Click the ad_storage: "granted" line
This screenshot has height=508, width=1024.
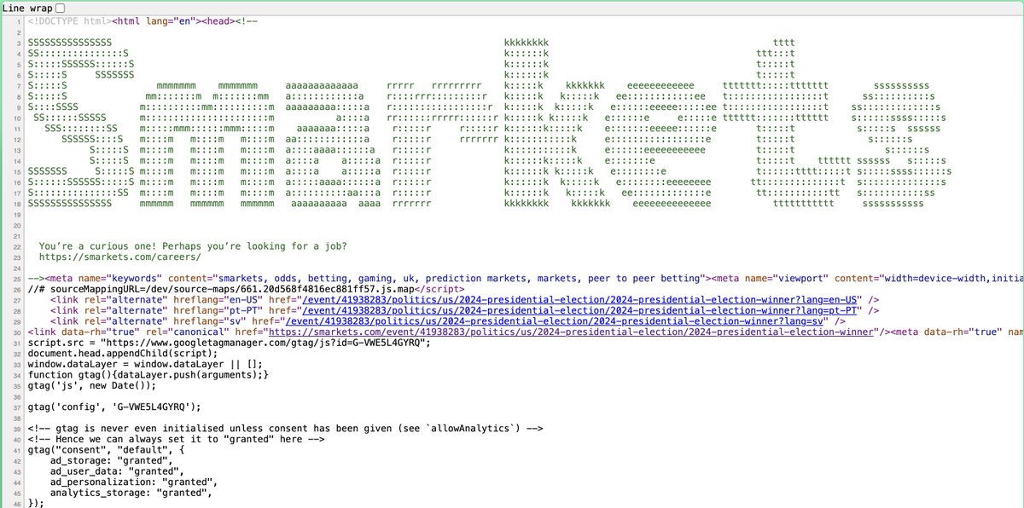[113, 460]
